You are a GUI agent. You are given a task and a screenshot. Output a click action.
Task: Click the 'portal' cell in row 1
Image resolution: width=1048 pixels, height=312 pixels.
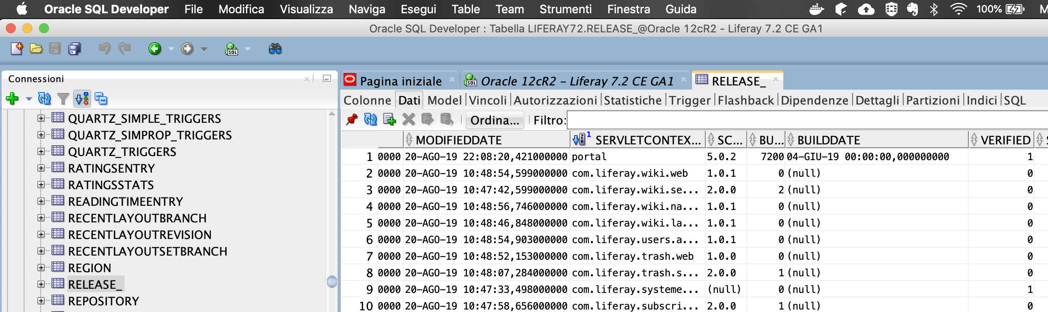point(638,157)
